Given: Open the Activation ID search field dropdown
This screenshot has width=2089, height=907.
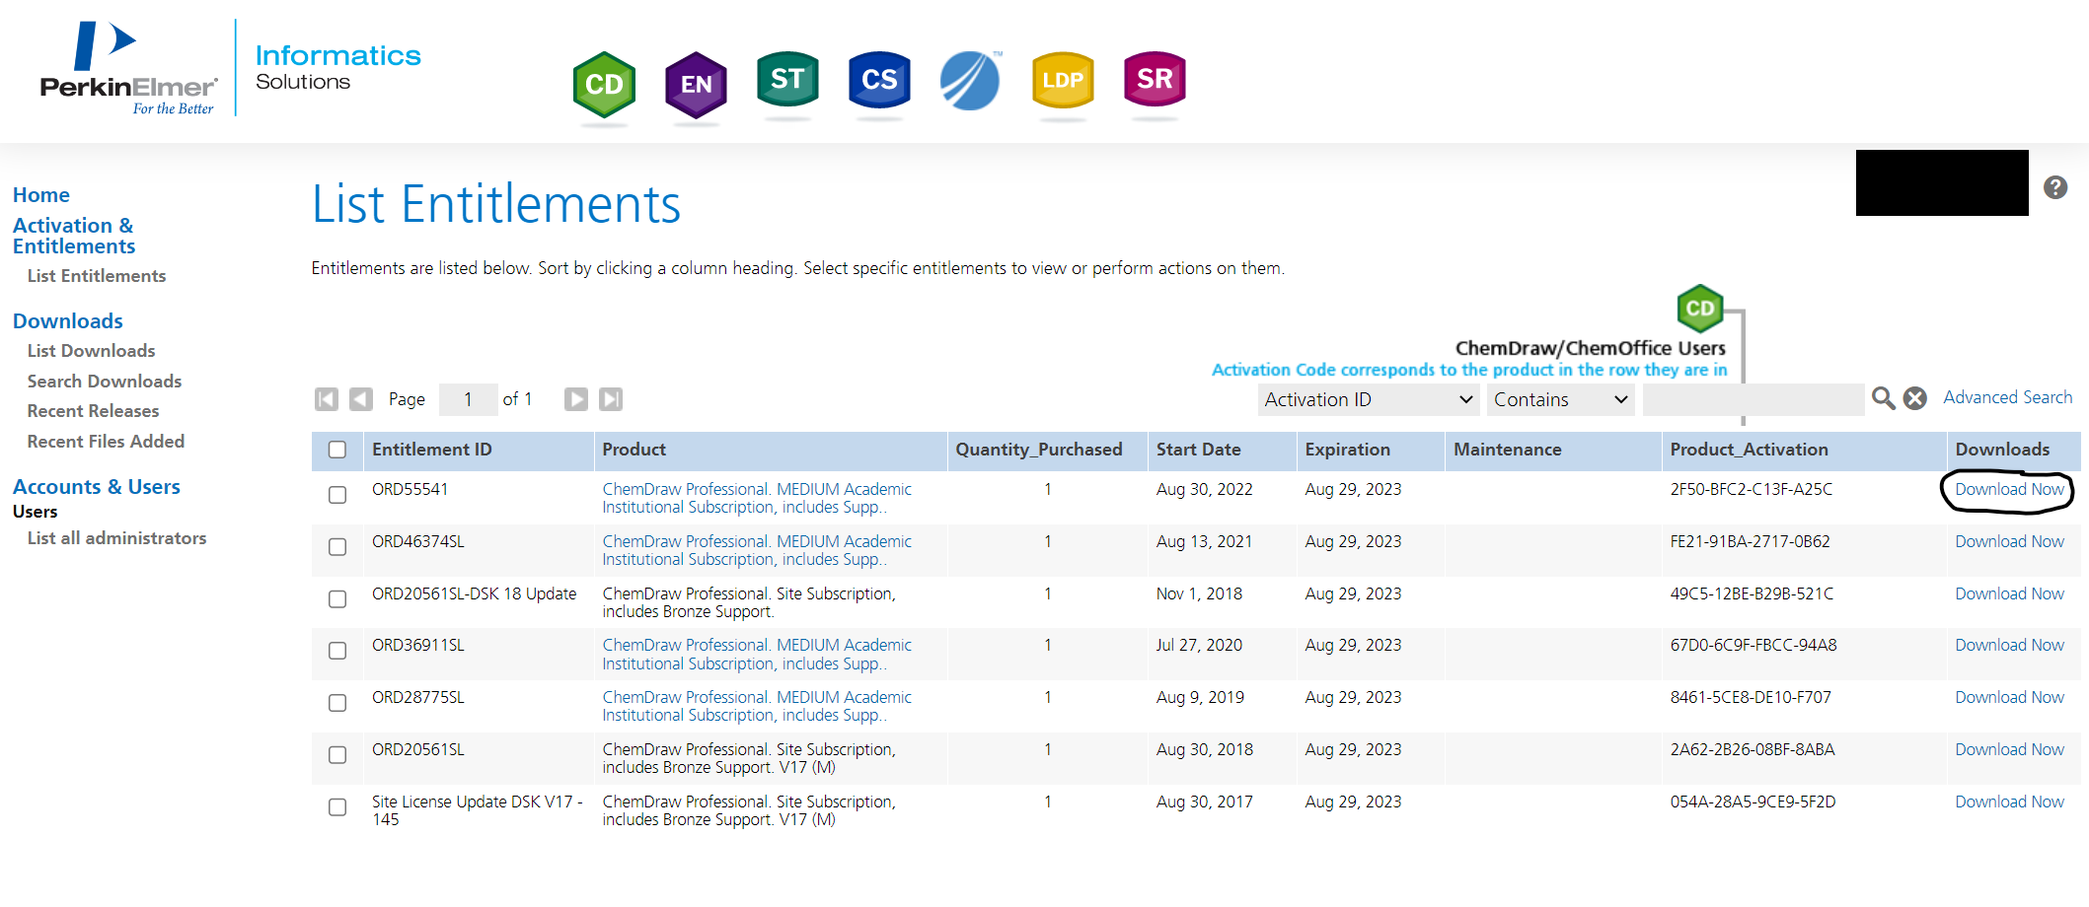Looking at the screenshot, I should click(1368, 399).
